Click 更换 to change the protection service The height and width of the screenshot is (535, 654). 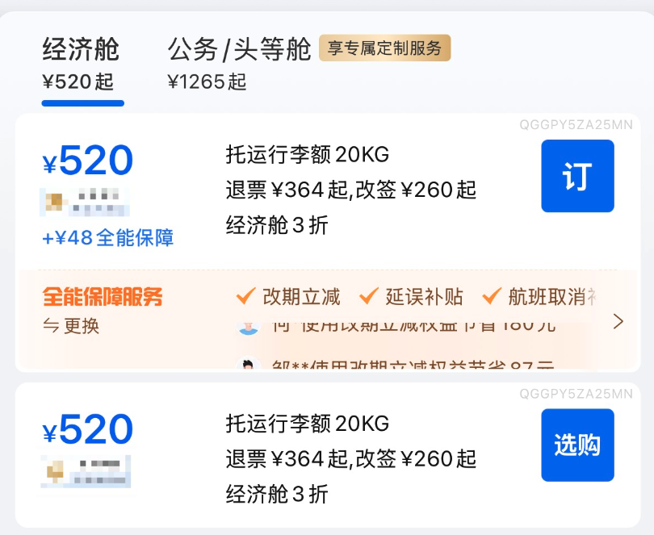[x=82, y=327]
